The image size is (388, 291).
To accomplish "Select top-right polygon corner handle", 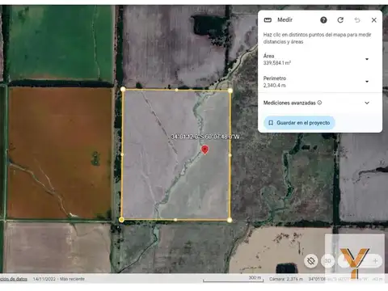I will pos(230,91).
